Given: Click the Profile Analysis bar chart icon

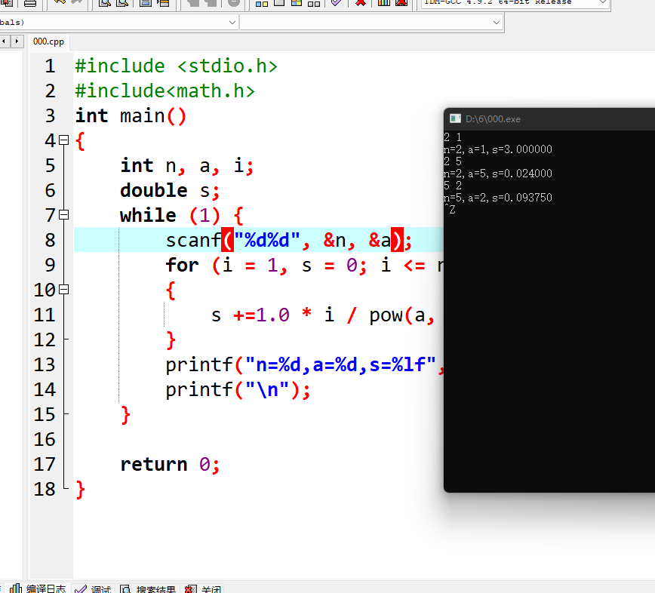Looking at the screenshot, I should (x=383, y=2).
